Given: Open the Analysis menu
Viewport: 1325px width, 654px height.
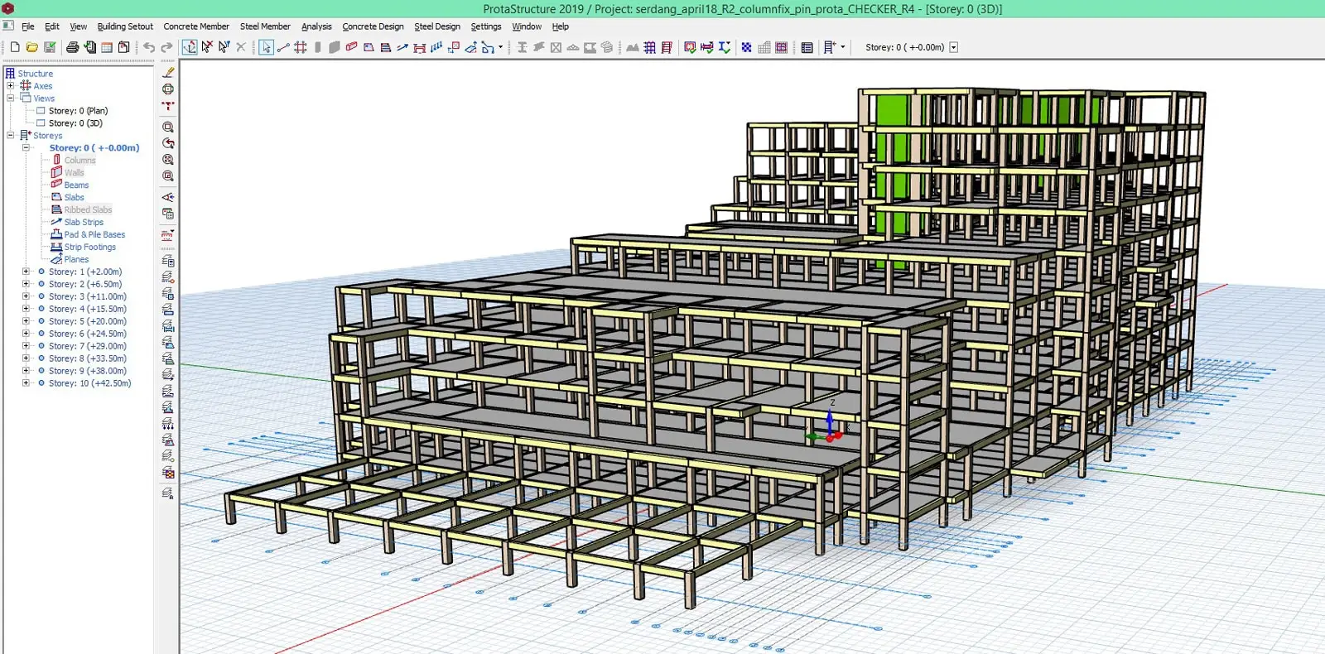Looking at the screenshot, I should coord(316,26).
